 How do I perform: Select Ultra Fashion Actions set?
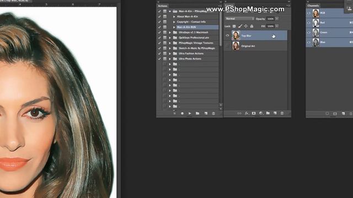click(191, 53)
